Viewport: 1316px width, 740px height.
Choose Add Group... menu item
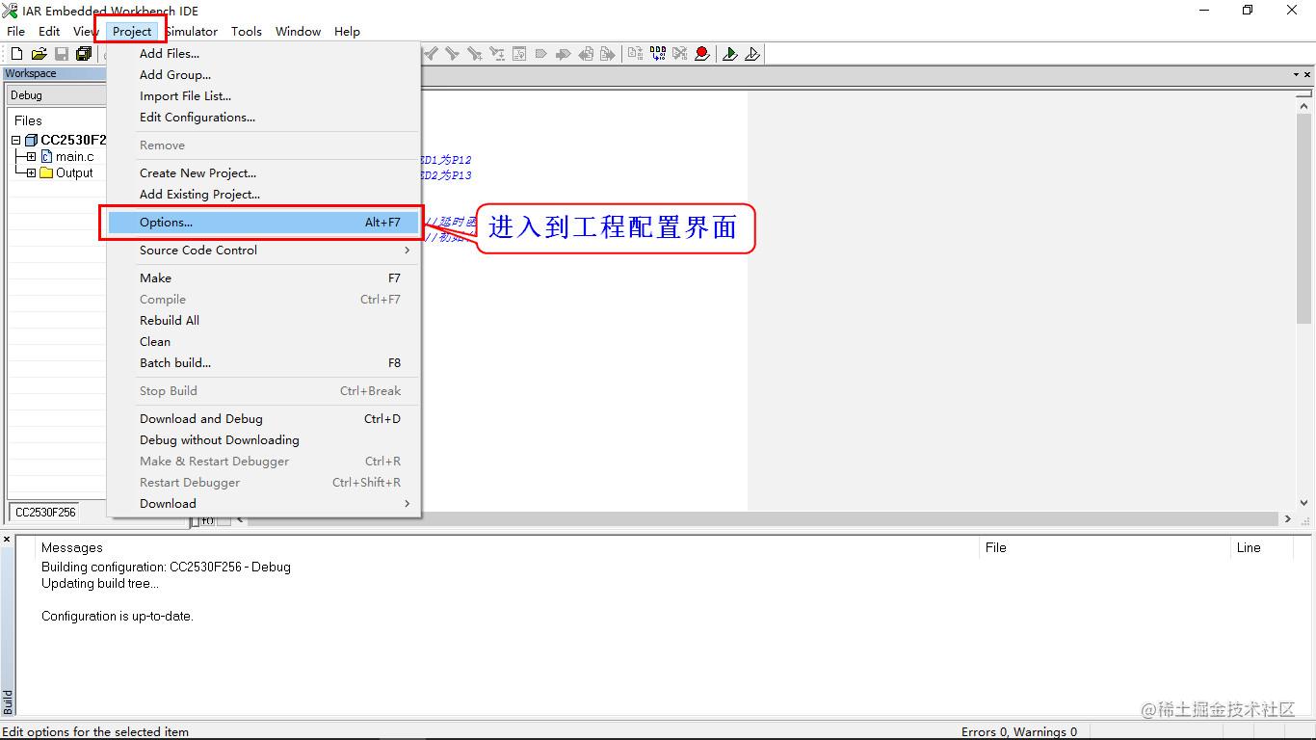click(x=264, y=74)
